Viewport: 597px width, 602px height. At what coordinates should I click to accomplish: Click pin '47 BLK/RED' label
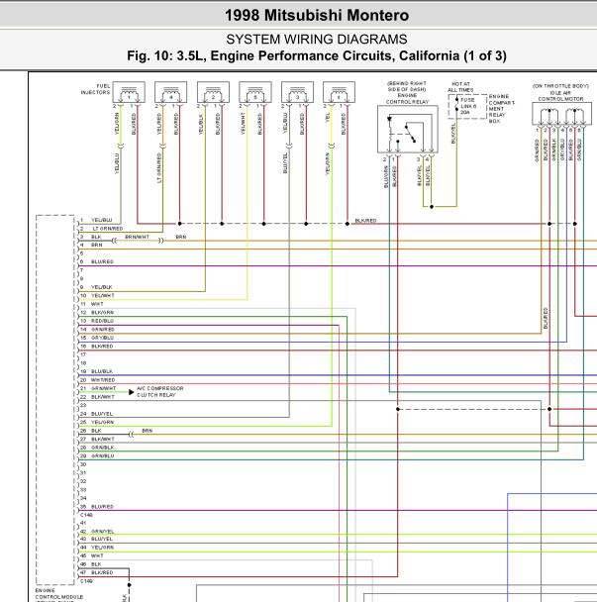coord(97,573)
